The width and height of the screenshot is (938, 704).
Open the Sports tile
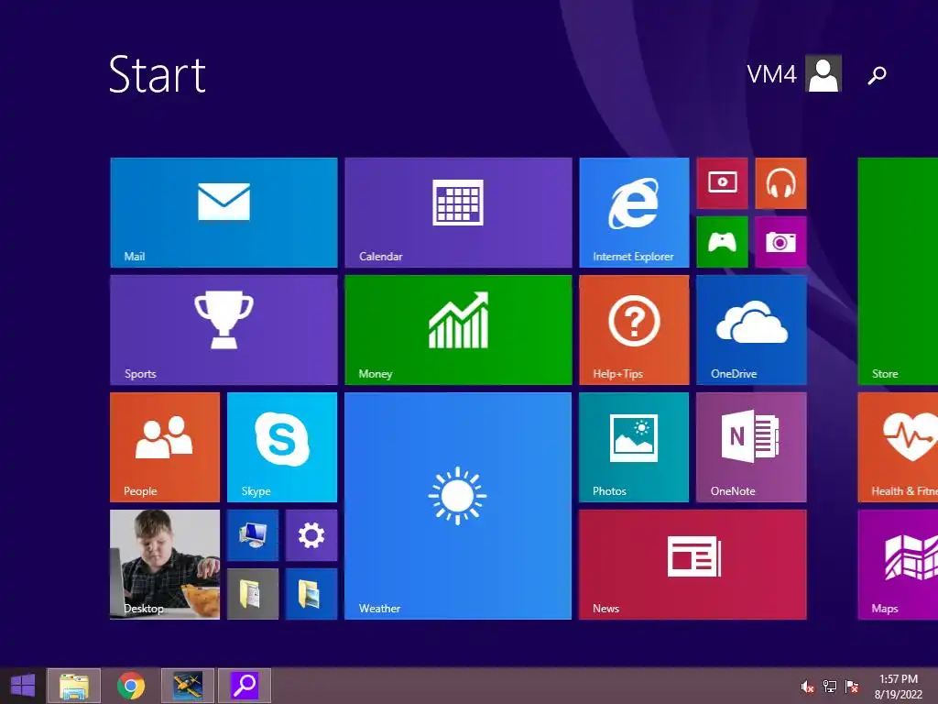point(224,330)
